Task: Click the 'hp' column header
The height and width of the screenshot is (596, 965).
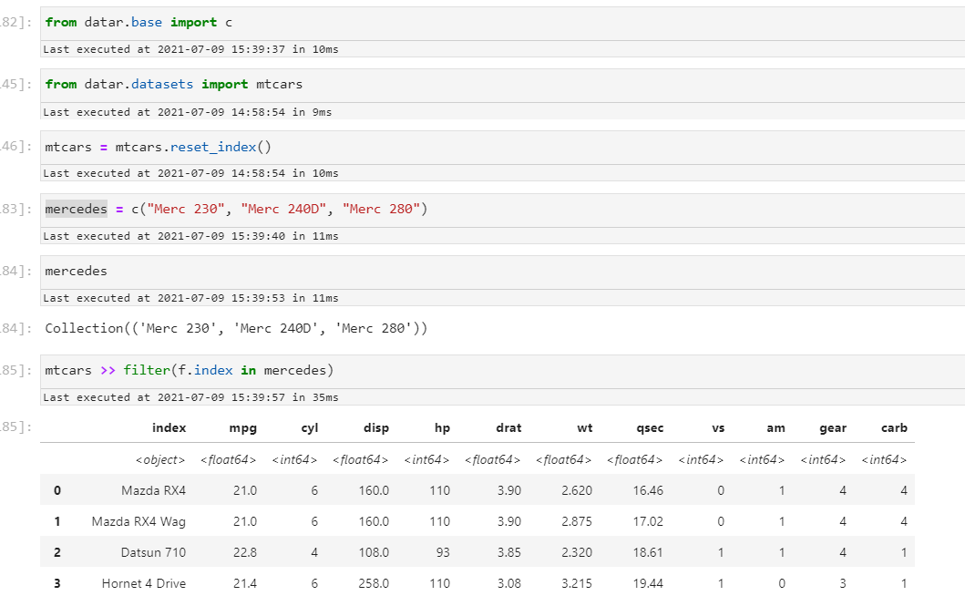Action: click(x=442, y=428)
